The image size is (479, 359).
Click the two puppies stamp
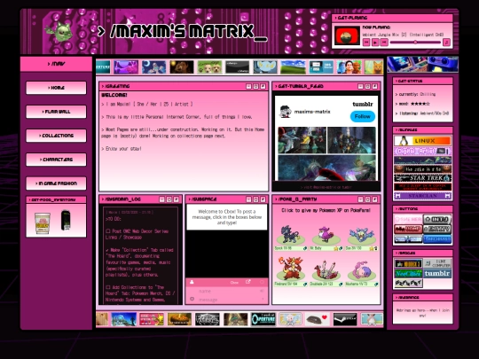209,66
